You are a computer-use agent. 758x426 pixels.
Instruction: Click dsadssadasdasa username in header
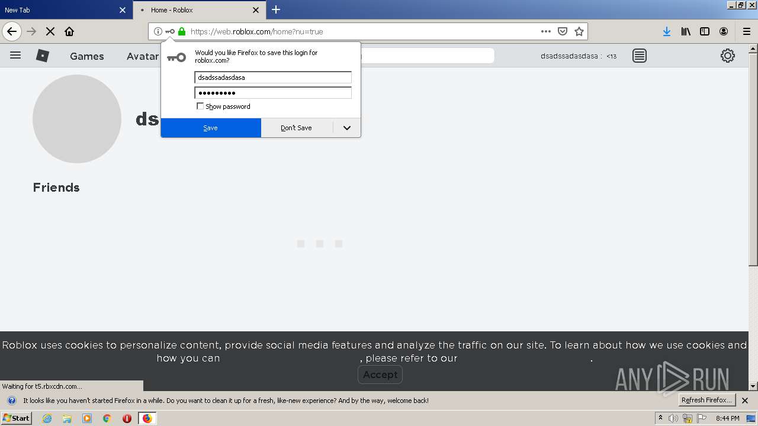tap(569, 56)
